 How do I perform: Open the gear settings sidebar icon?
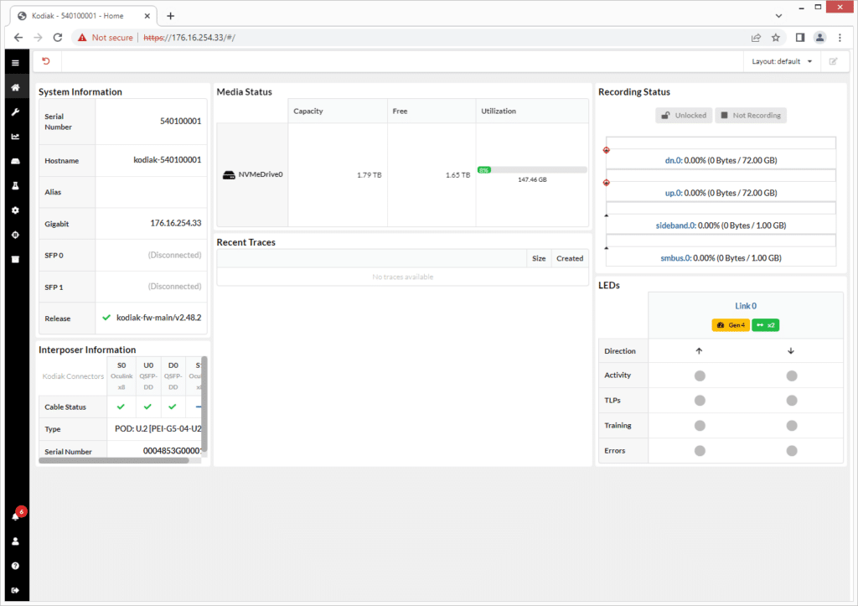coord(15,210)
